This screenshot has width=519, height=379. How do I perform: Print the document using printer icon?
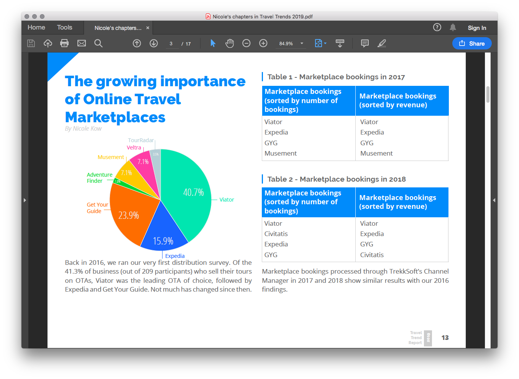point(64,43)
